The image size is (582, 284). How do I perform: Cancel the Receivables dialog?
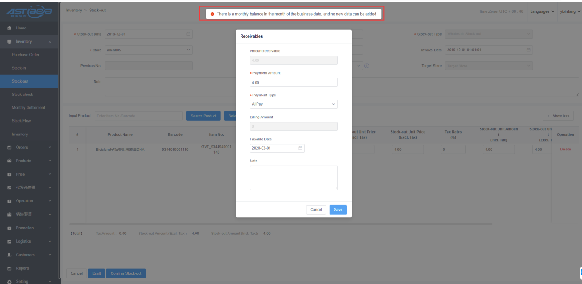(x=316, y=210)
